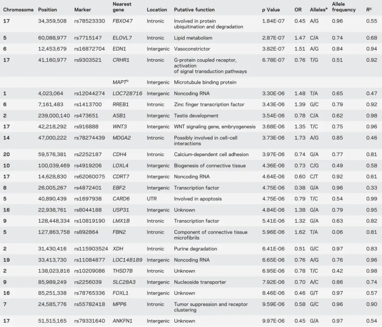Select marker rs78274439
The height and width of the screenshot is (327, 382).
[x=89, y=138]
